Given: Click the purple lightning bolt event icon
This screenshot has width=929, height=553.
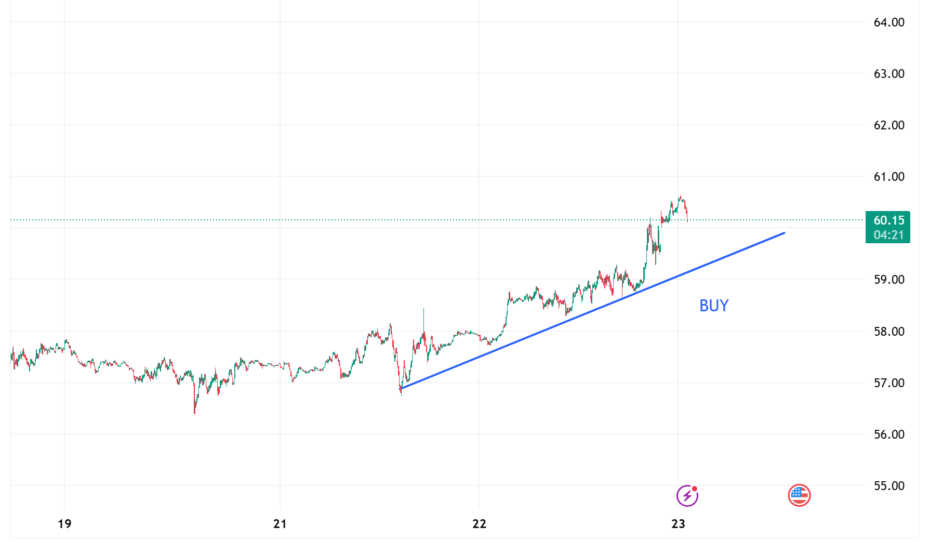Looking at the screenshot, I should pyautogui.click(x=687, y=496).
